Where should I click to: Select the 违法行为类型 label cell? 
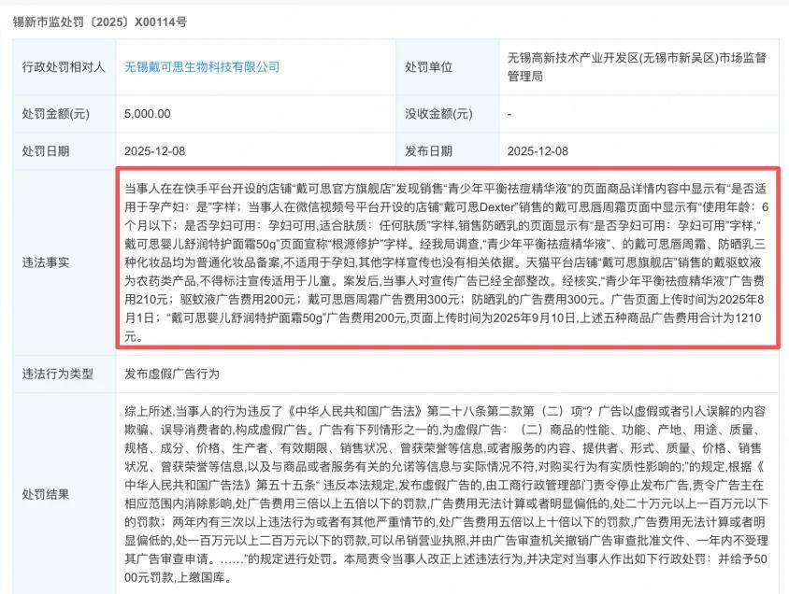pos(58,374)
